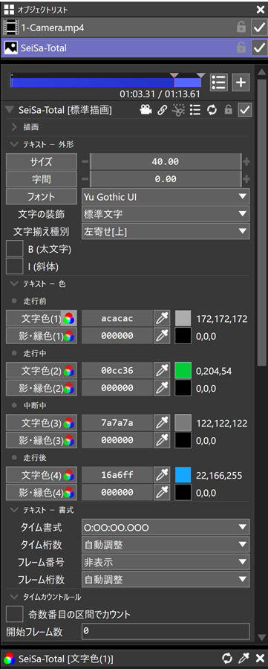Viewport: 268px width, 669px height.
Task: Click the フォント button
Action: coord(42,197)
